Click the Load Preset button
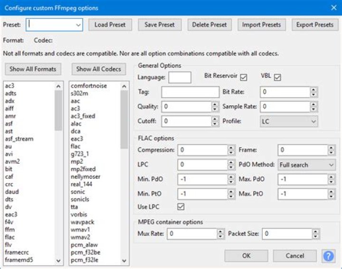342x269 pixels. tap(110, 25)
